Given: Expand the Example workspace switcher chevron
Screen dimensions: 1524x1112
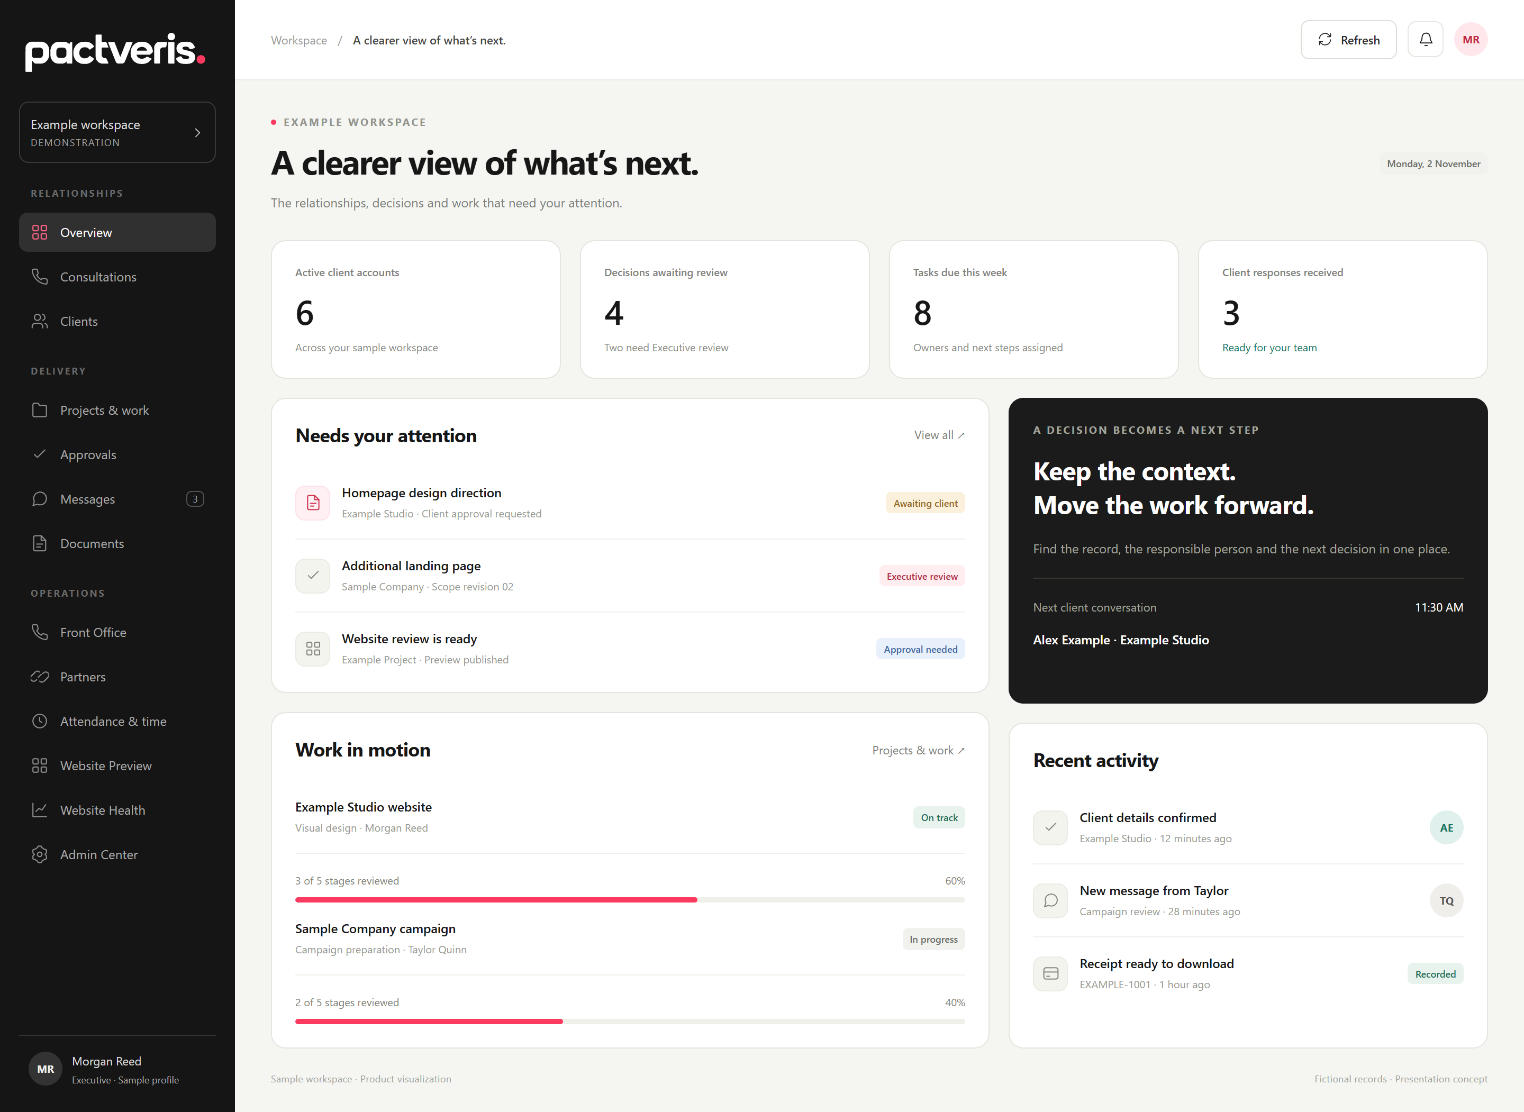Looking at the screenshot, I should tap(197, 133).
